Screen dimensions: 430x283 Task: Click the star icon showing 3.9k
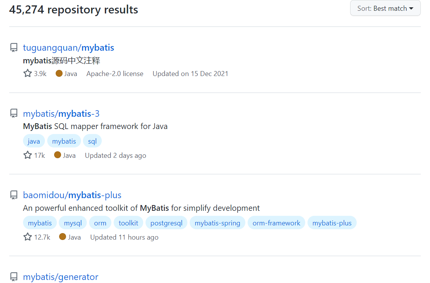coord(28,73)
